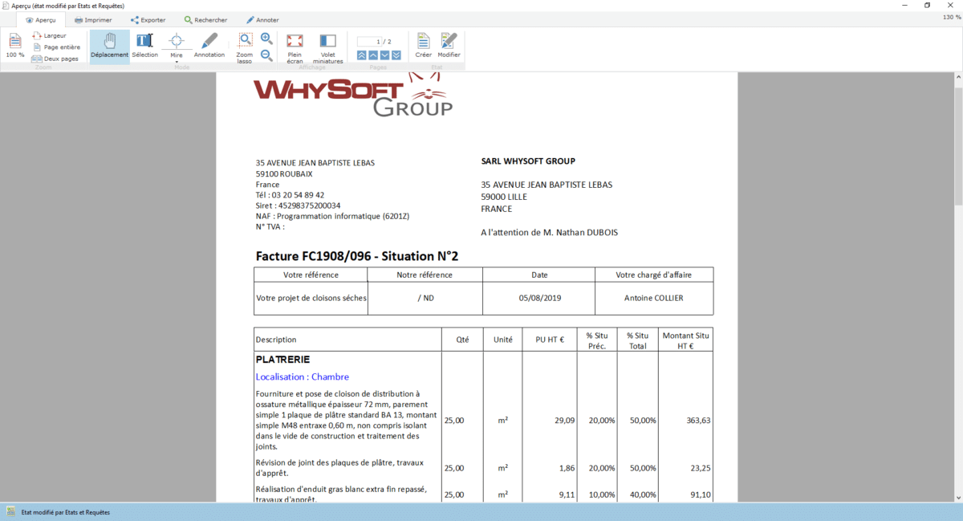Expand the Mire dropdown arrow

pos(177,61)
